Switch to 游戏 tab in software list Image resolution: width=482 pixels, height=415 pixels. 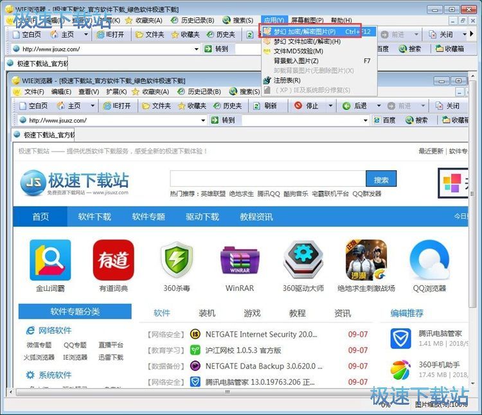(x=252, y=313)
